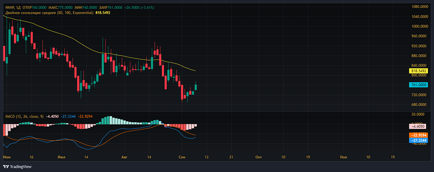Click the orange −22.9294 signal axis tag
The image size is (434, 172).
click(418, 136)
